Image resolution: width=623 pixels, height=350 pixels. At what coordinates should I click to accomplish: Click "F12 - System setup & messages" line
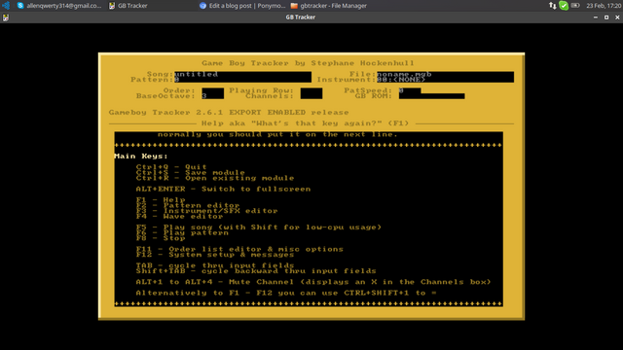point(215,255)
